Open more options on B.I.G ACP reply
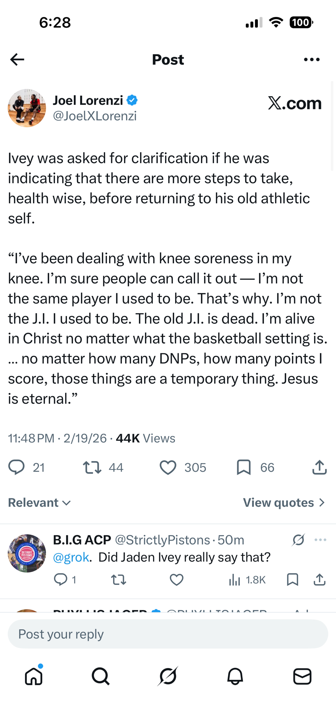This screenshot has width=336, height=727. (x=320, y=540)
